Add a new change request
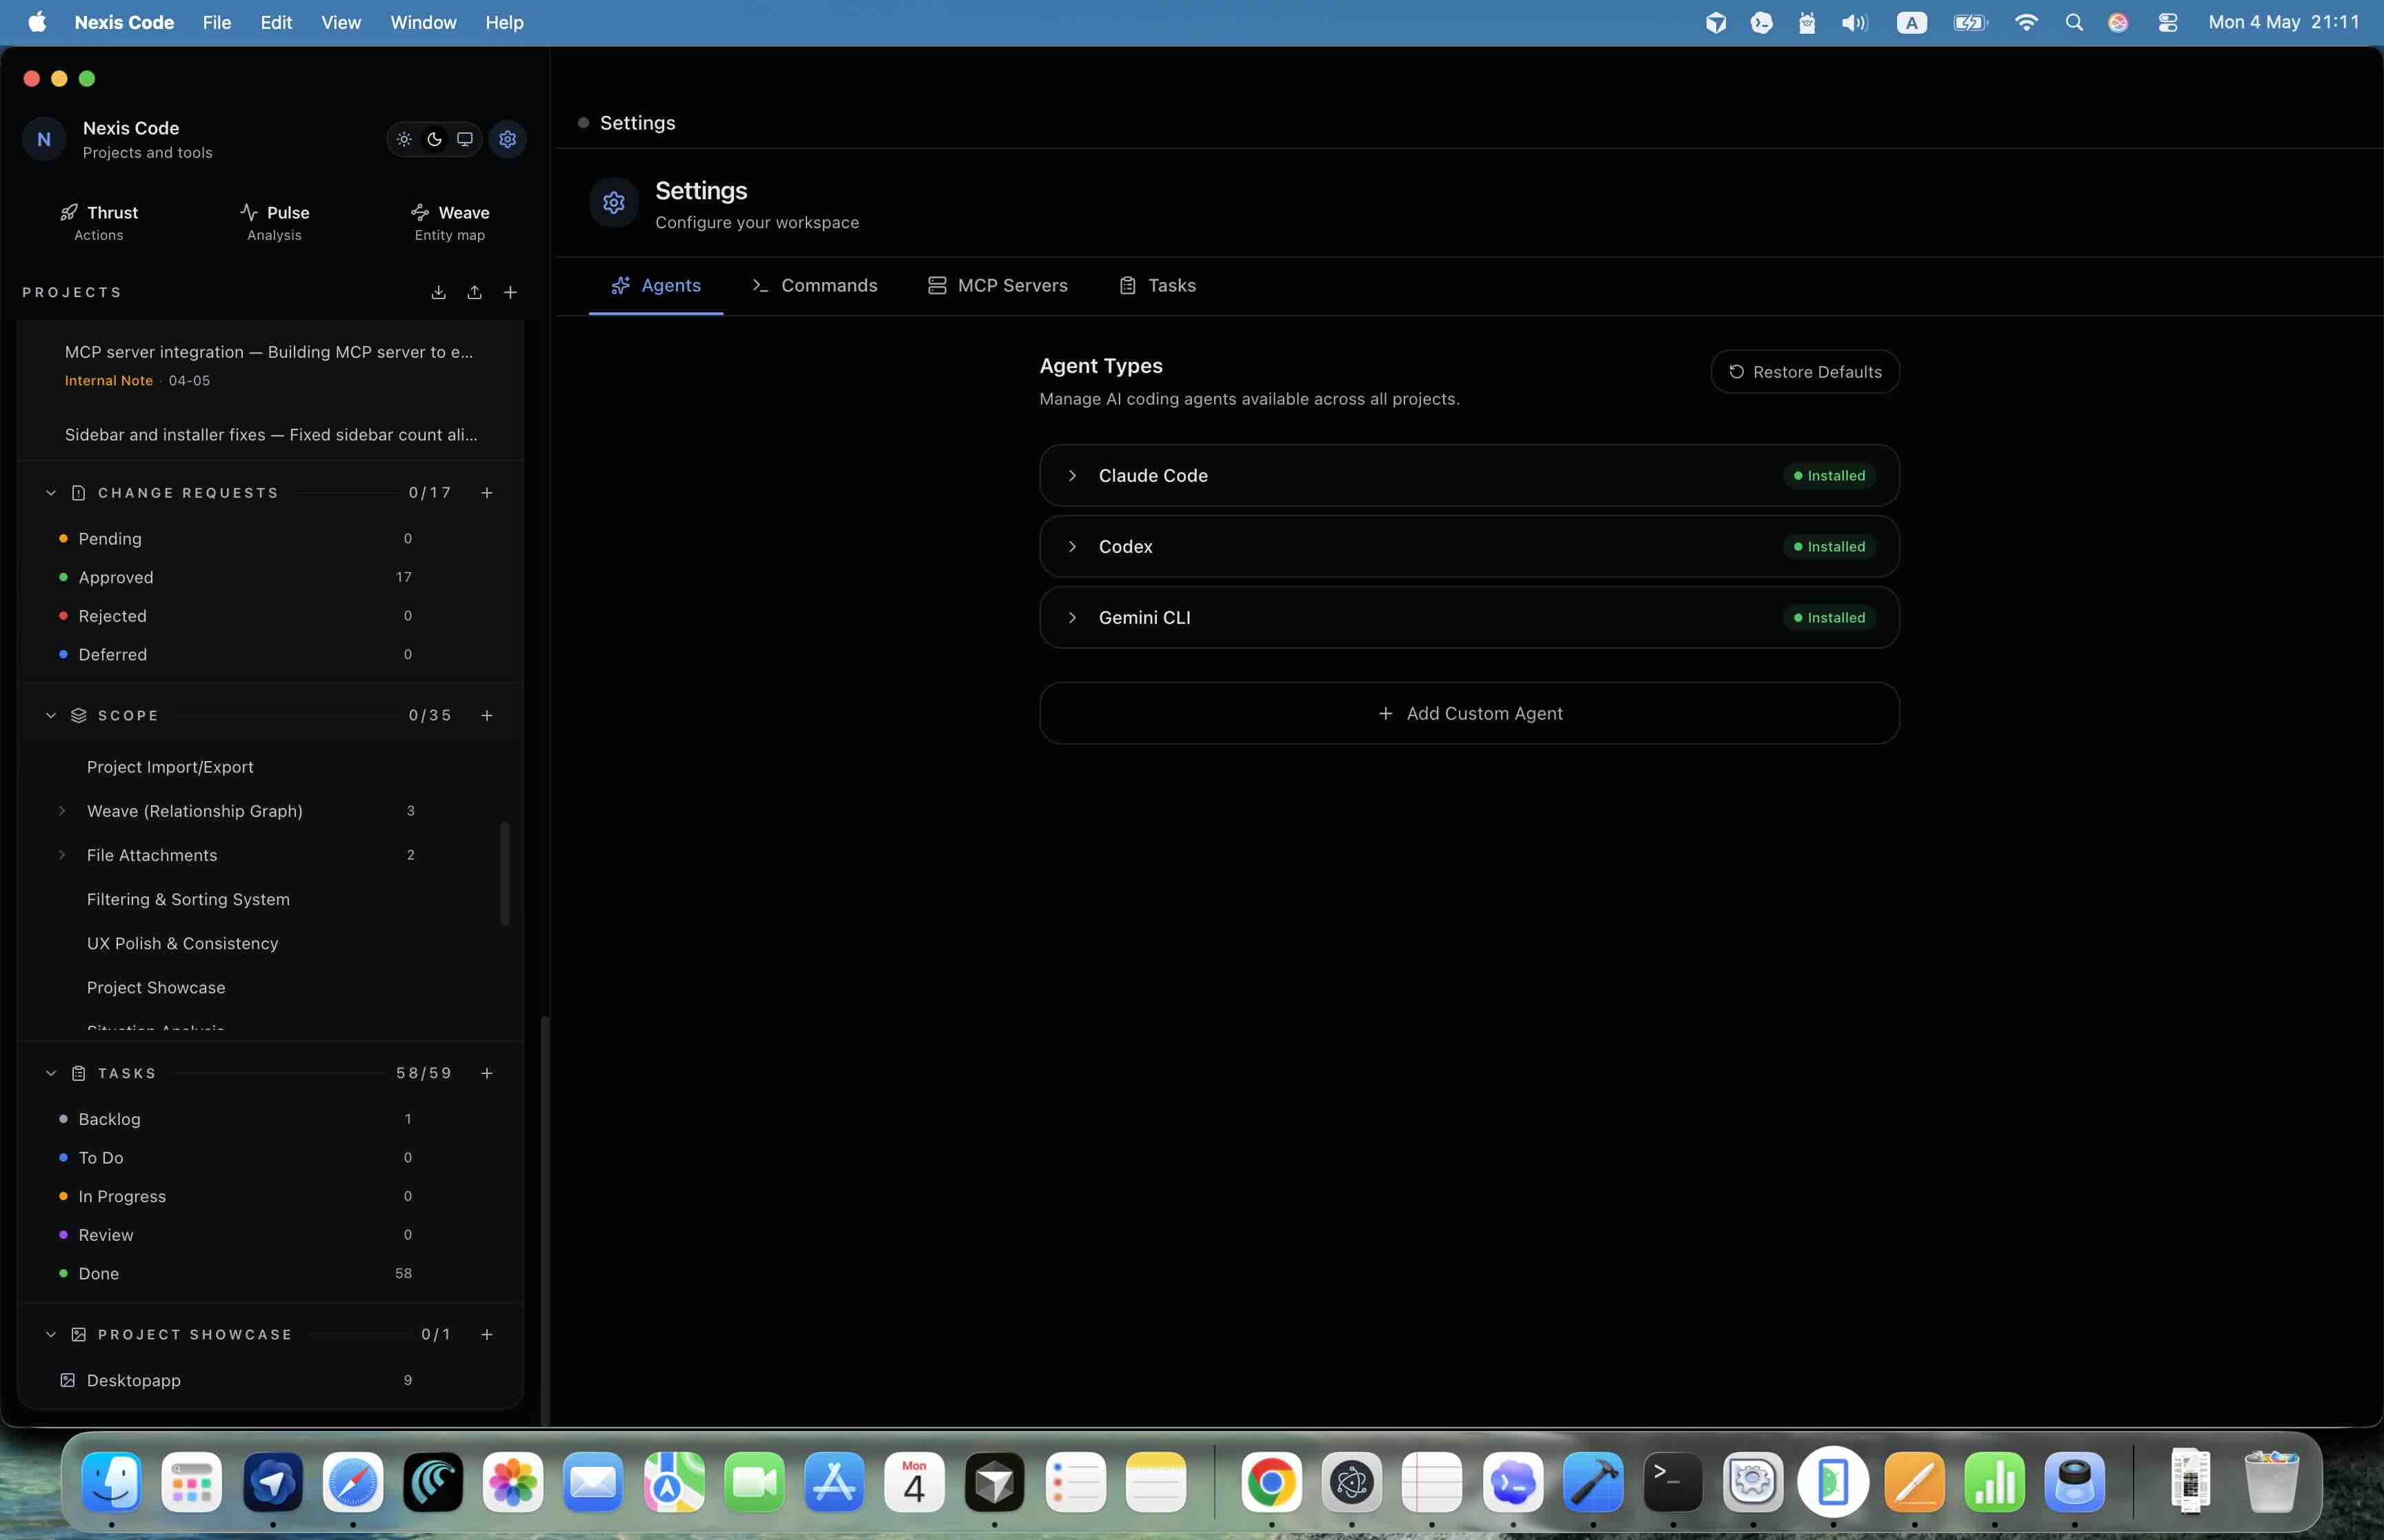This screenshot has width=2384, height=1540. [487, 492]
